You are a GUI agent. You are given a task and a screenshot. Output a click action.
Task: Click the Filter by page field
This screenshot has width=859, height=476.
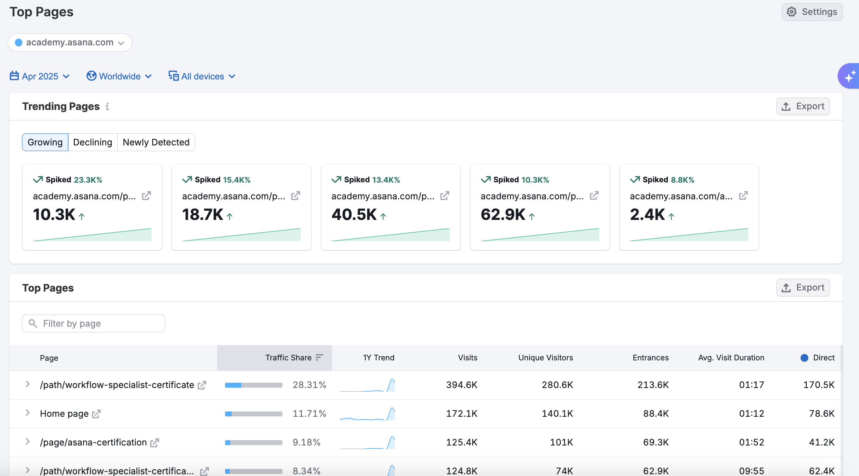(94, 323)
